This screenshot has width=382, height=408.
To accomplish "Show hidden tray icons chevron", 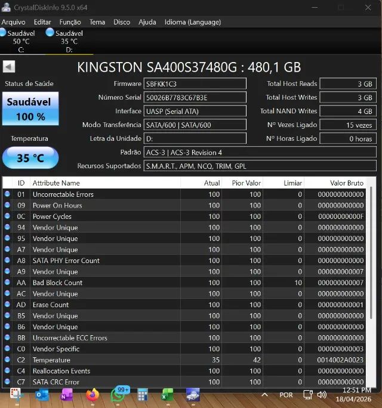I will (x=264, y=395).
